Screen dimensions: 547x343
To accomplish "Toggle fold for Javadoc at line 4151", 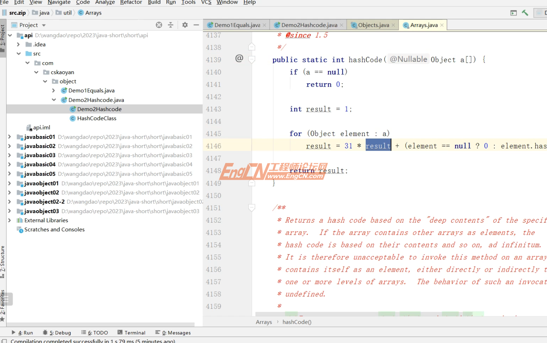I will click(251, 208).
